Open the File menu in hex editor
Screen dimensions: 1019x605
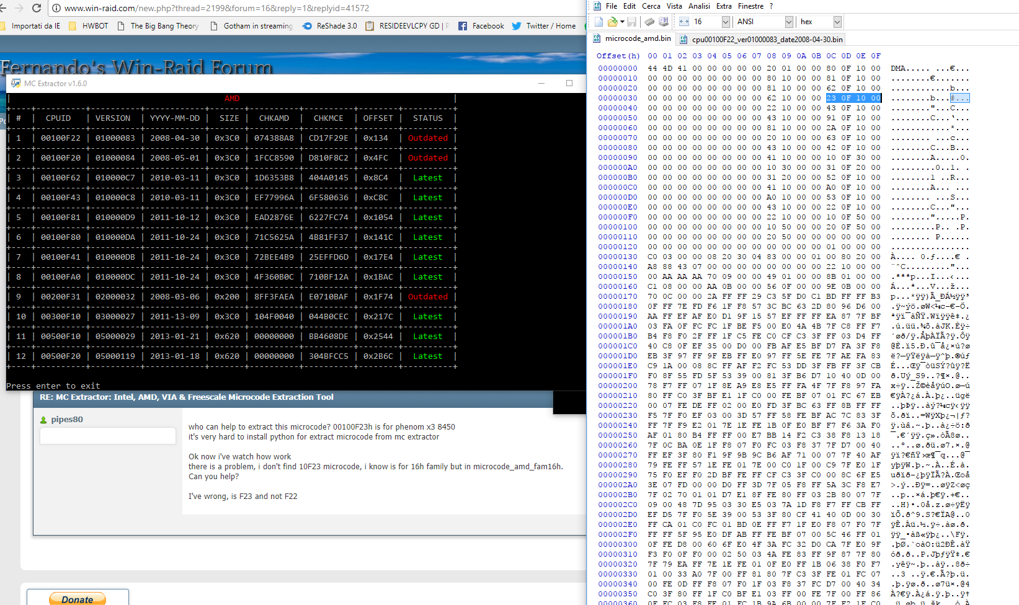(x=612, y=6)
